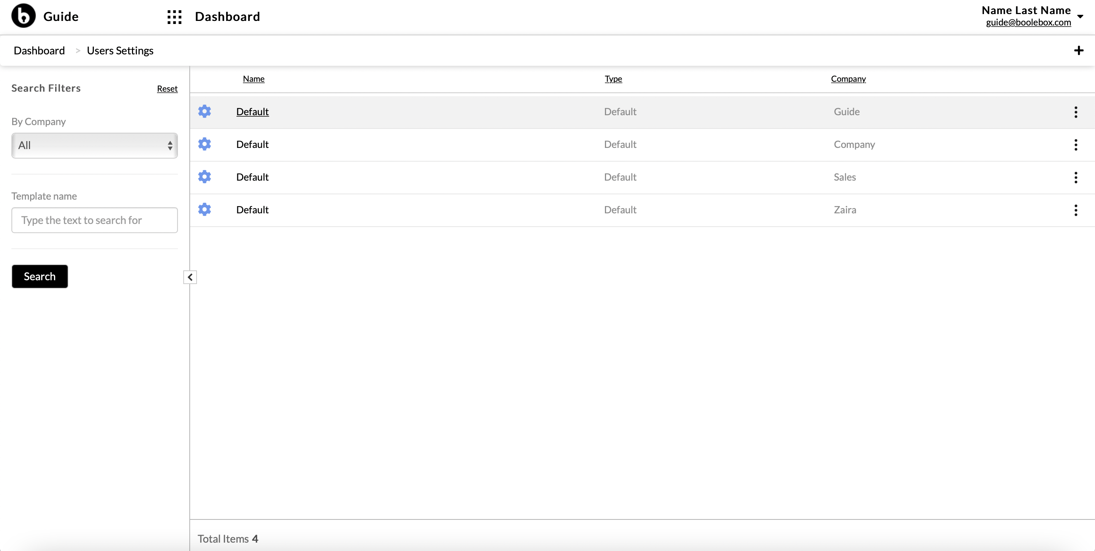
Task: Click the Search button
Action: pyautogui.click(x=40, y=276)
